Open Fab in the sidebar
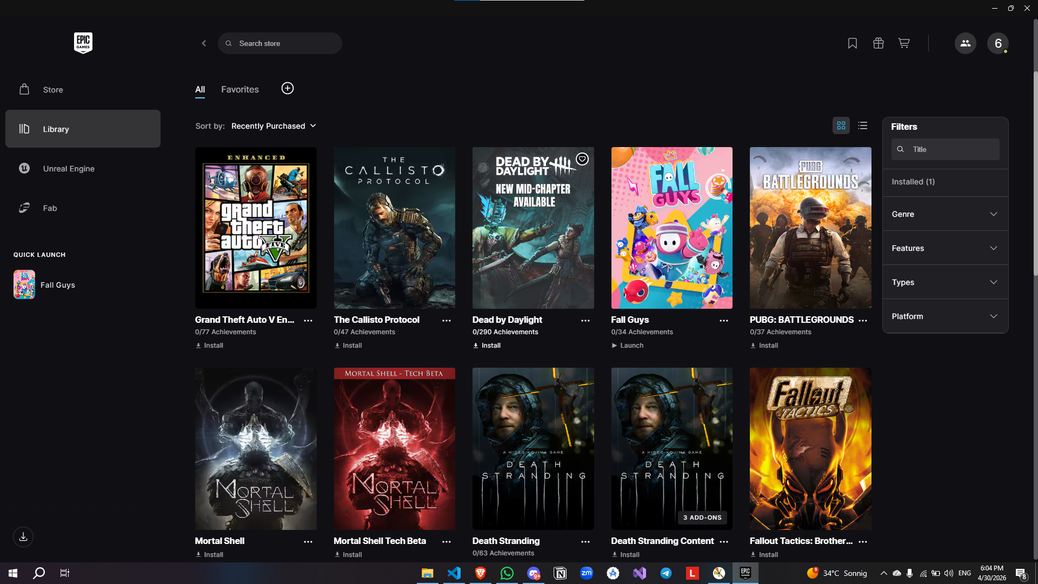1038x584 pixels. (83, 208)
